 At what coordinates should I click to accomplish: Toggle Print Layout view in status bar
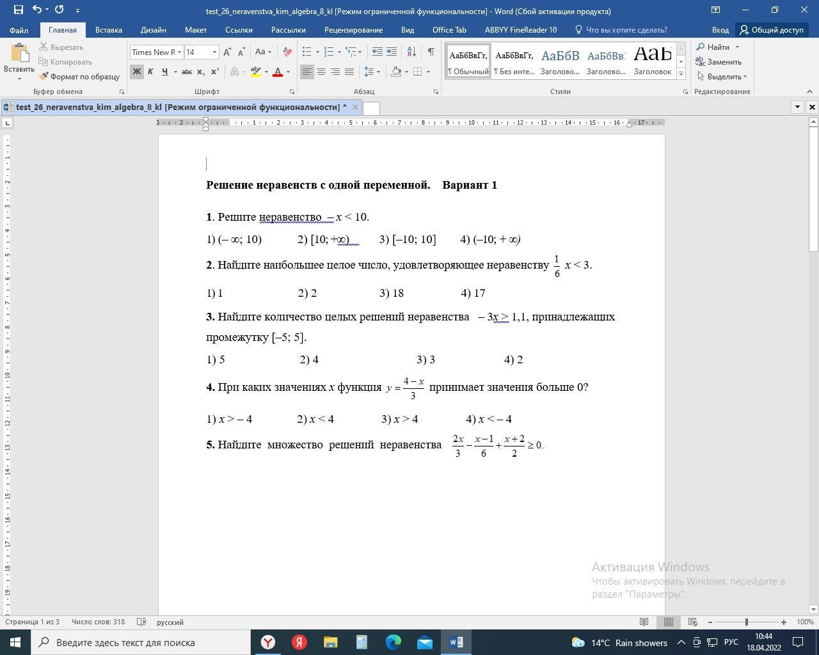(x=669, y=622)
